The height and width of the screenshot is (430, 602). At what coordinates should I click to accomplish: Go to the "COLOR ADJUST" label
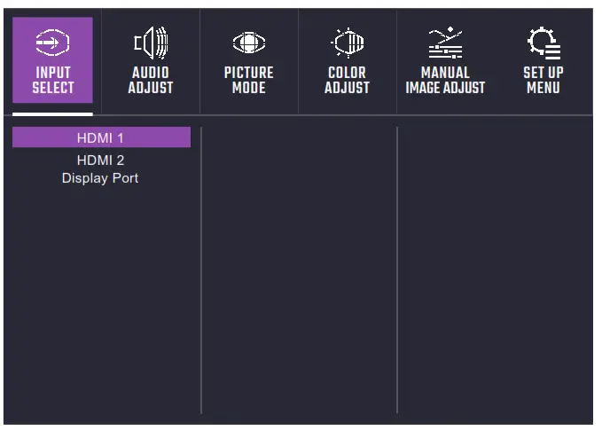[347, 81]
